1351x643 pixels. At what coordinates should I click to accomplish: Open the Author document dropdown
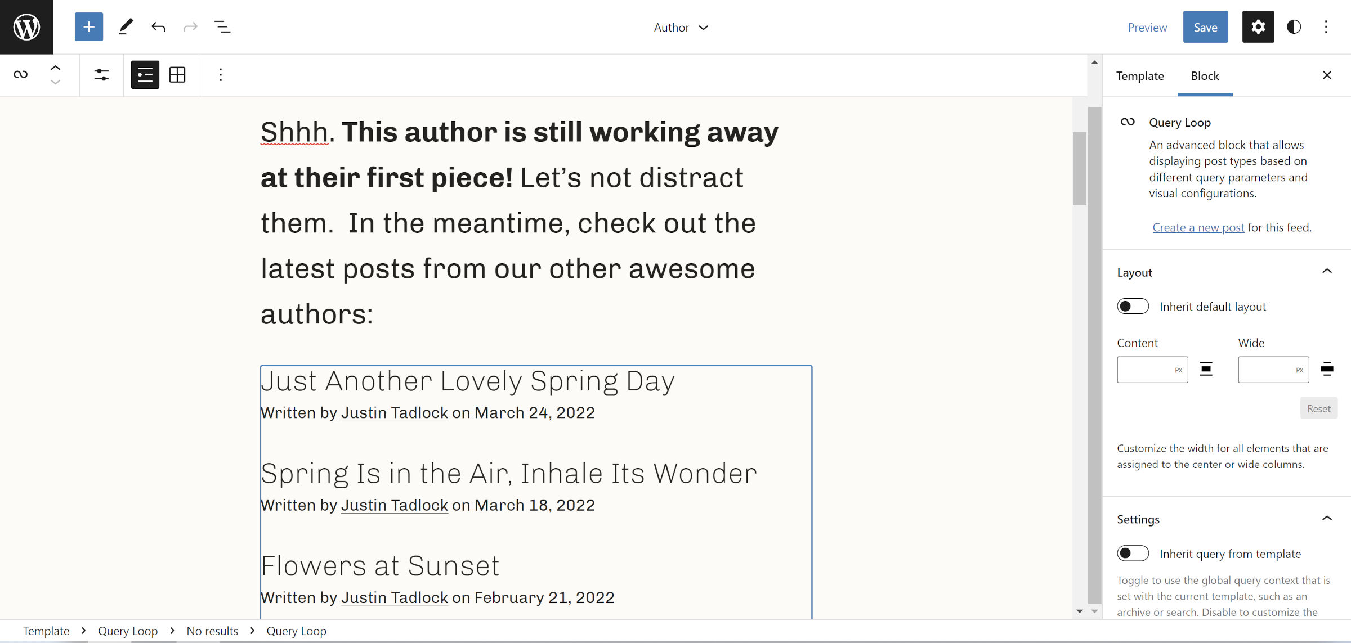point(681,27)
